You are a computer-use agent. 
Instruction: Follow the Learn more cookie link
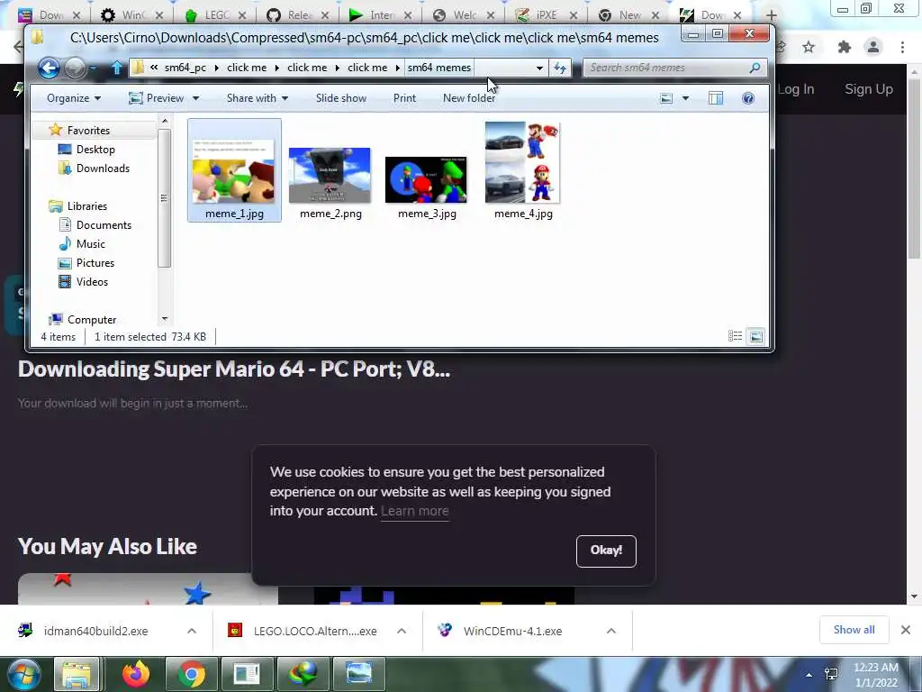tap(415, 511)
